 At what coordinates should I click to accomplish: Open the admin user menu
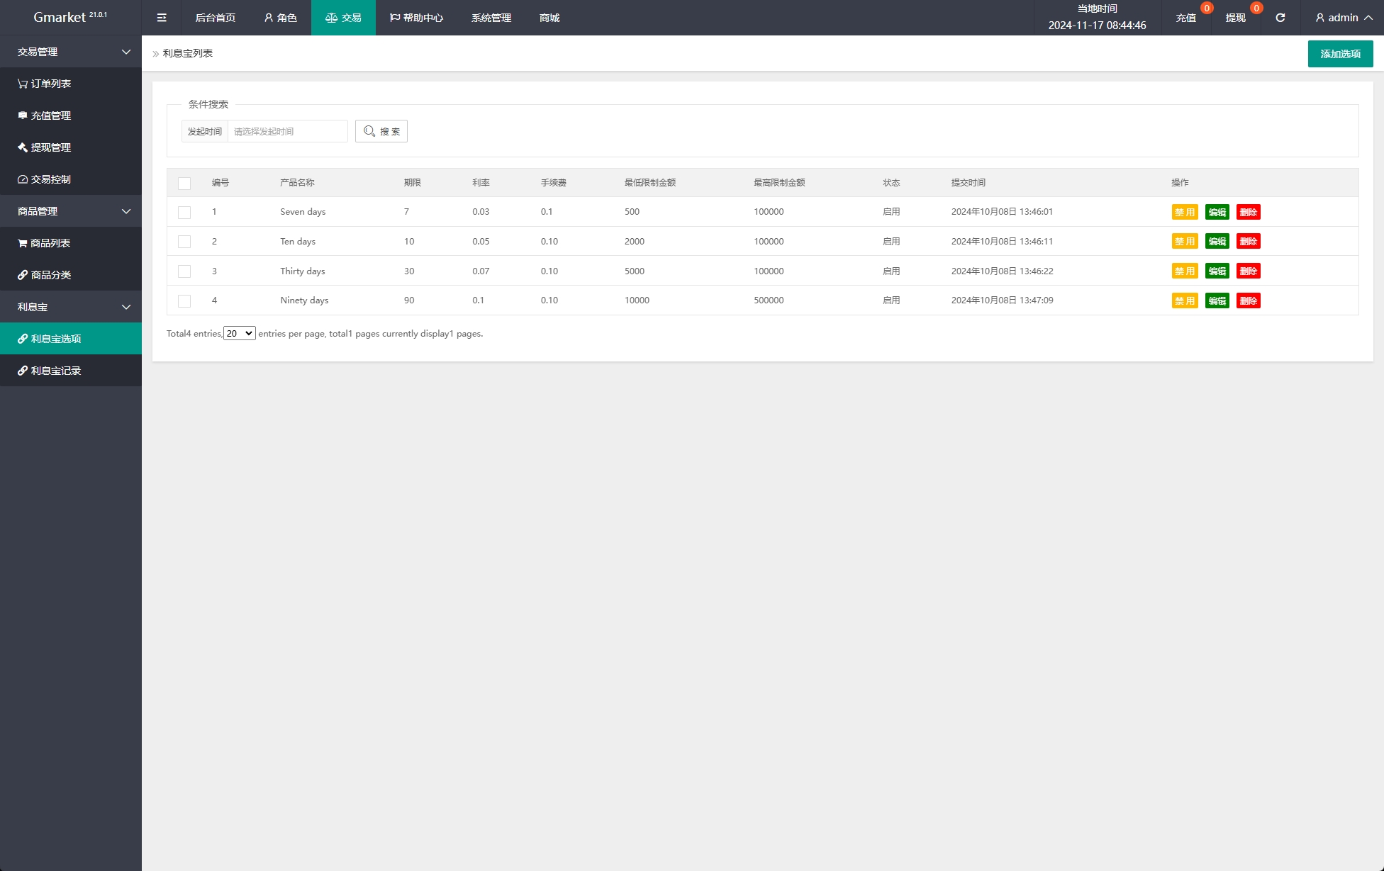click(1344, 18)
